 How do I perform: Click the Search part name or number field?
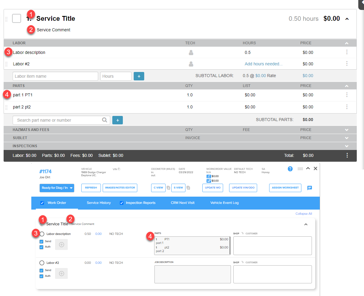coord(61,120)
